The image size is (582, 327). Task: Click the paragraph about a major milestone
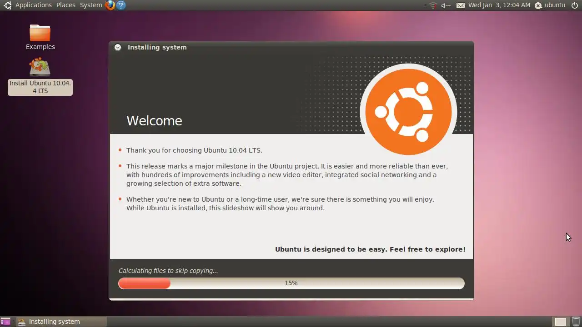pos(287,175)
